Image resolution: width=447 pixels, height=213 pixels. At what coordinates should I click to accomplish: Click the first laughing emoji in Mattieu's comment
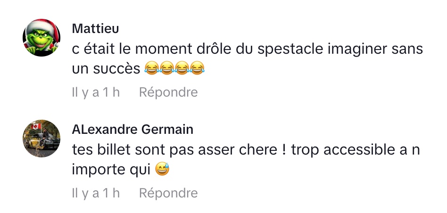click(x=151, y=69)
